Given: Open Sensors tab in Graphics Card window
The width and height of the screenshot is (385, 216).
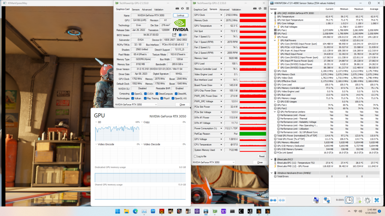Looking at the screenshot, I should [x=135, y=9].
